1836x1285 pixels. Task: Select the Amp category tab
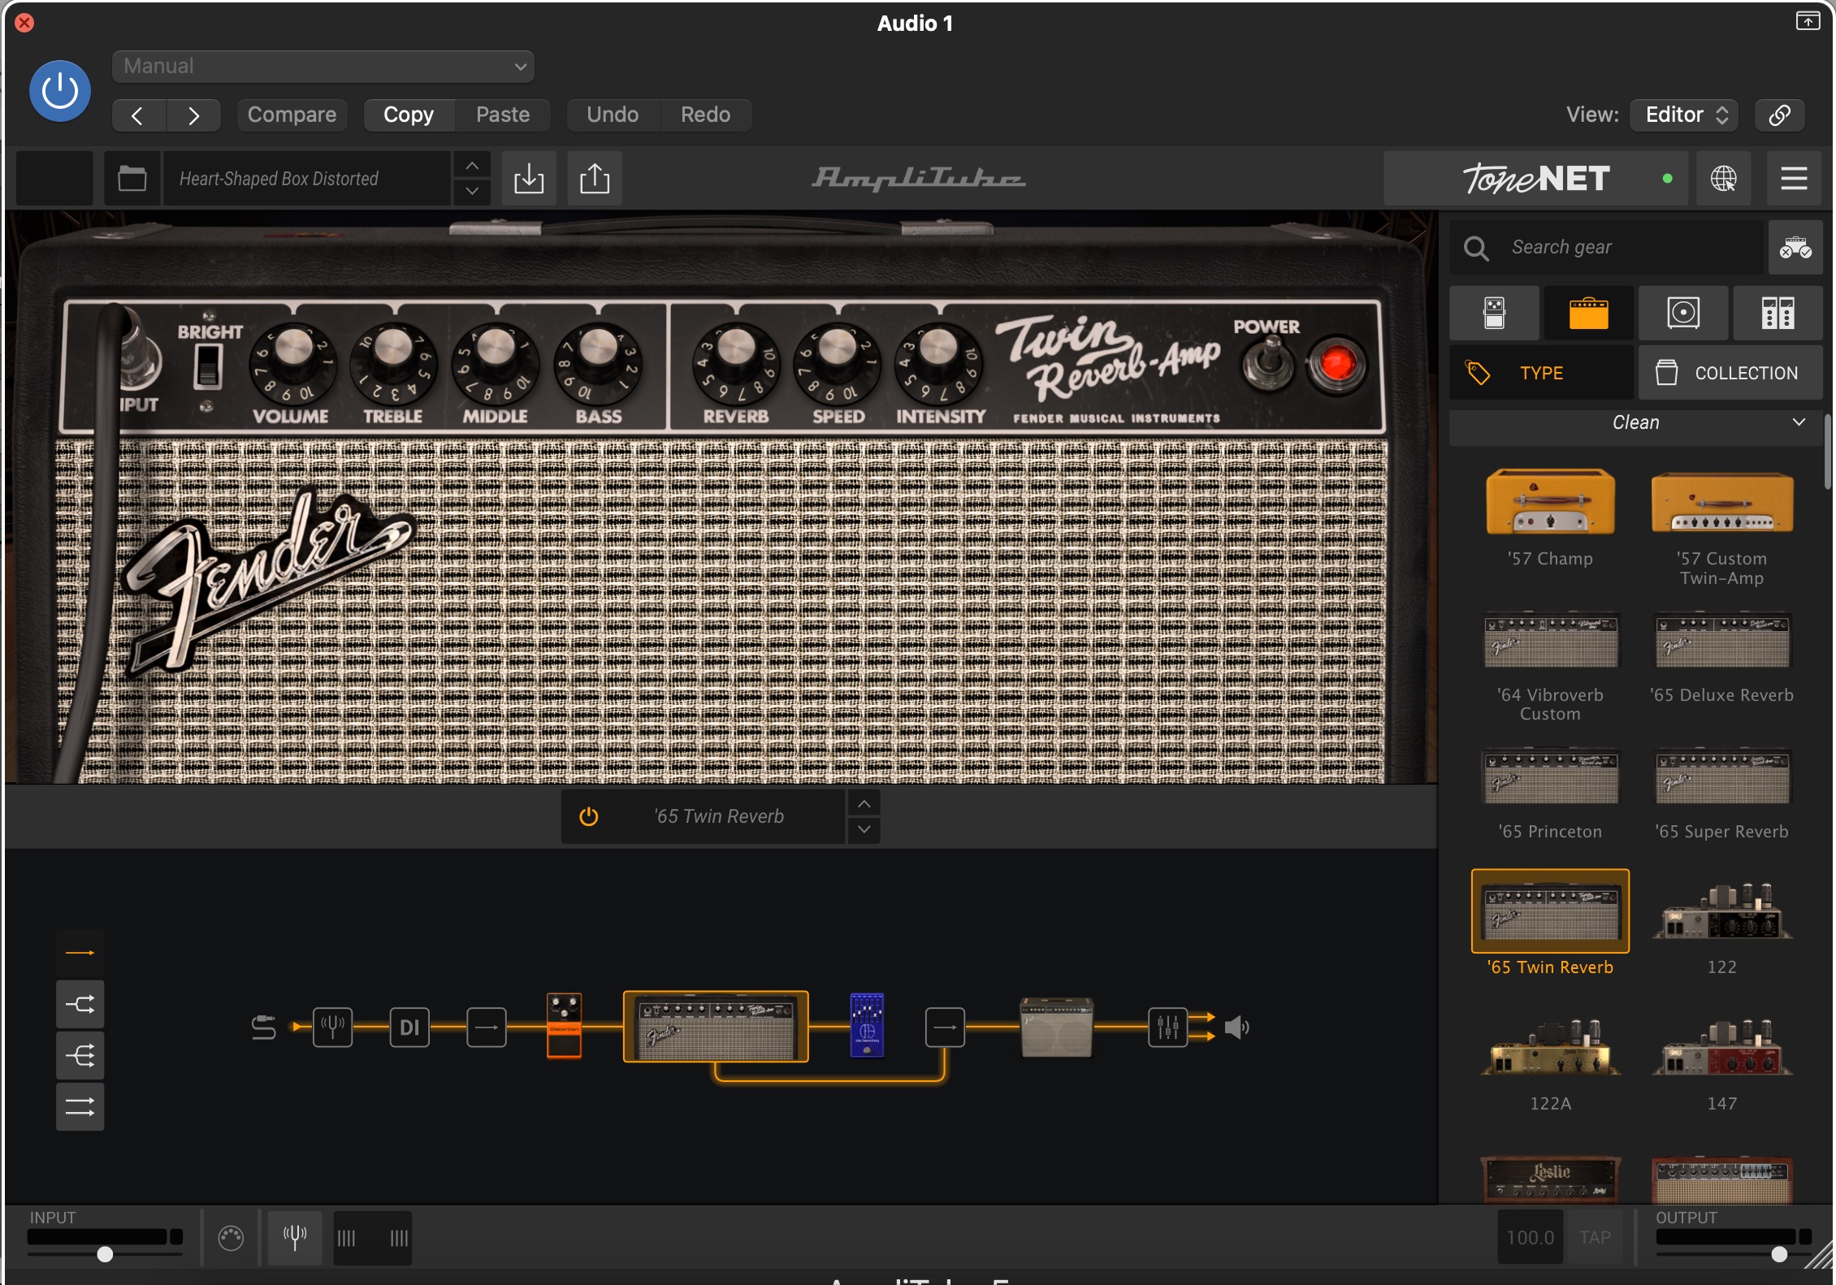(x=1588, y=313)
